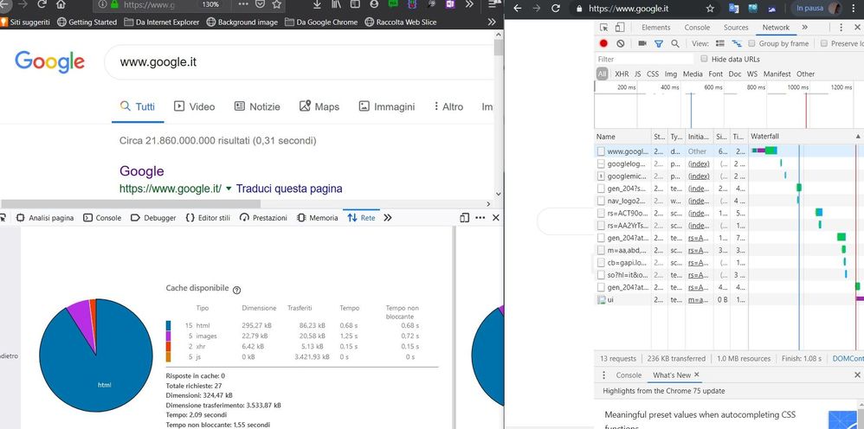This screenshot has width=864, height=429.
Task: Open Firefox page actions three-dots menu
Action: click(243, 4)
